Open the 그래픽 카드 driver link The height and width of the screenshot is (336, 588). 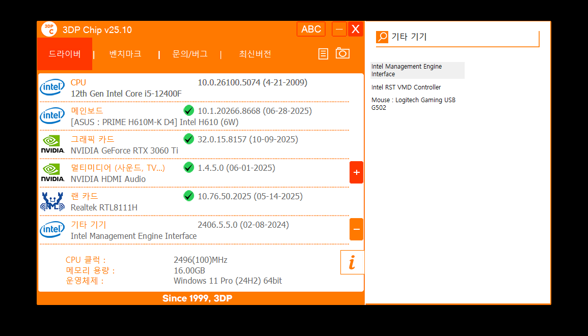point(92,139)
